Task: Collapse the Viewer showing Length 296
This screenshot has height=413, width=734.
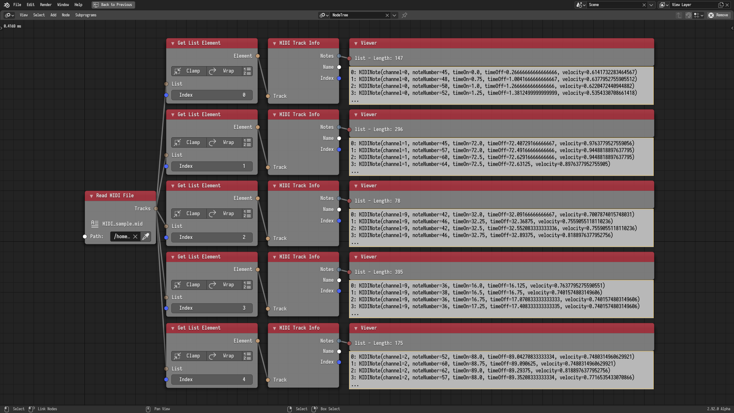Action: click(x=356, y=115)
